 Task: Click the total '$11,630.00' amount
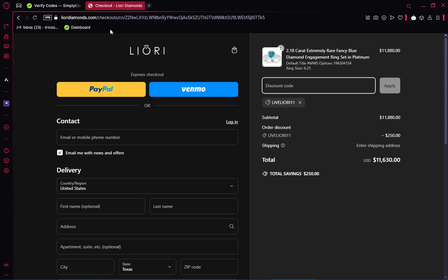386,160
